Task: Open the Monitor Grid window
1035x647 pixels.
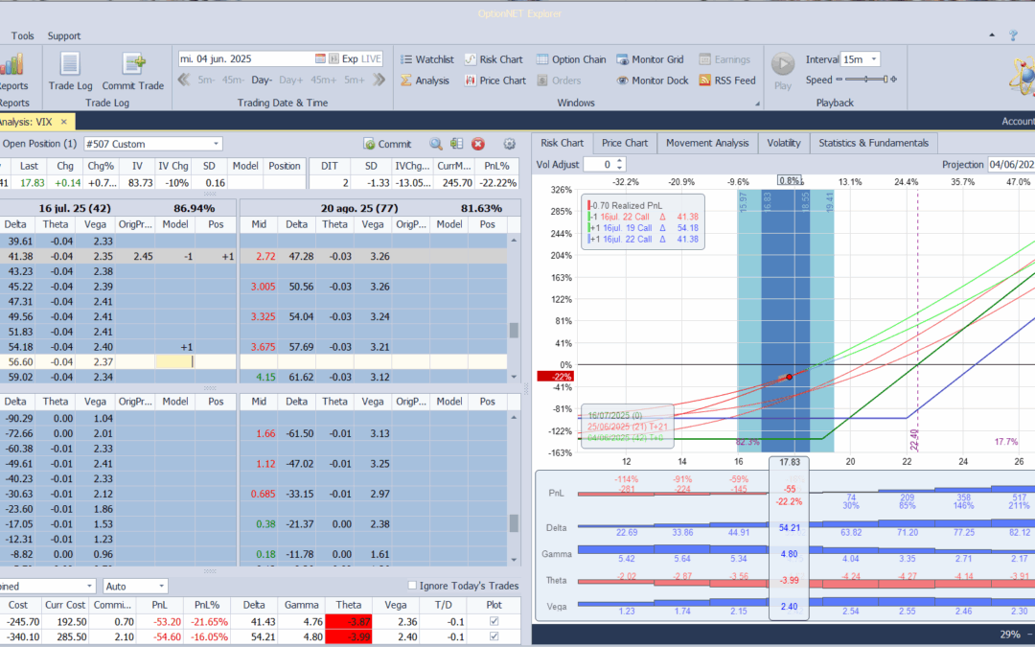Action: tap(650, 59)
